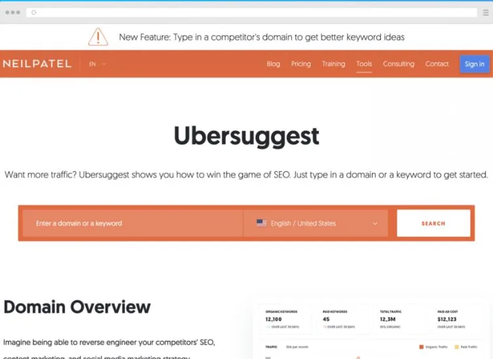Open the Training menu item
Image resolution: width=493 pixels, height=359 pixels.
tap(333, 64)
